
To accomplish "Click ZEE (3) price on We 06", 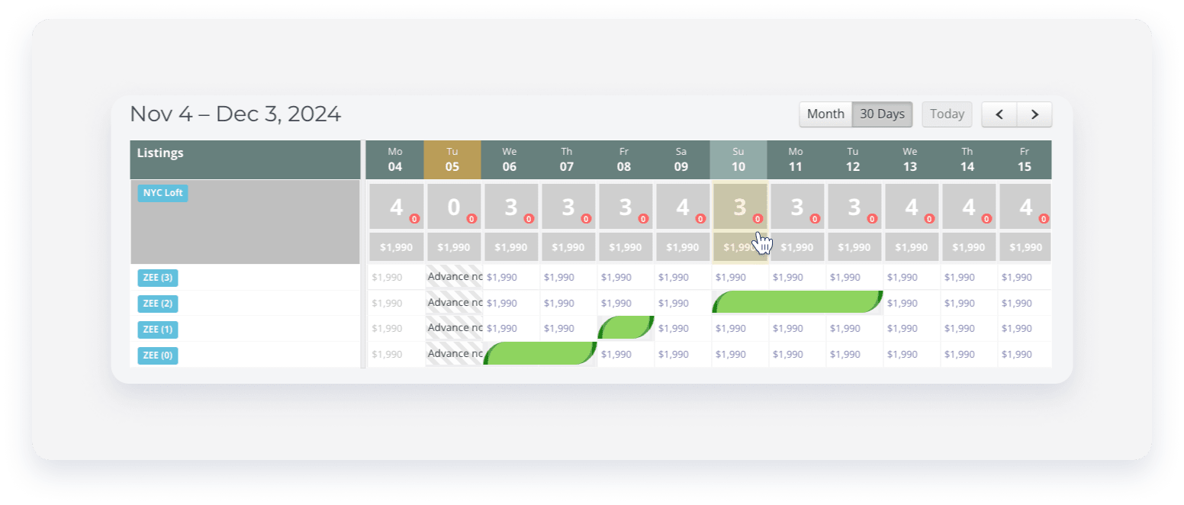I will pyautogui.click(x=501, y=277).
